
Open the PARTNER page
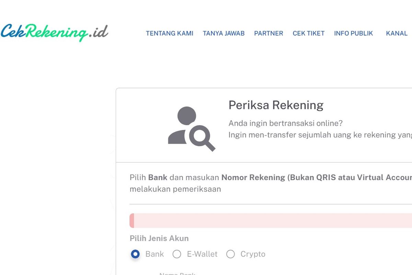click(x=268, y=33)
